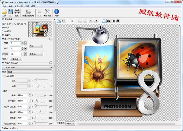183x131 pixels.
Task: Click the 清脆度 (crispness) slider handle
Action: [x=40, y=112]
